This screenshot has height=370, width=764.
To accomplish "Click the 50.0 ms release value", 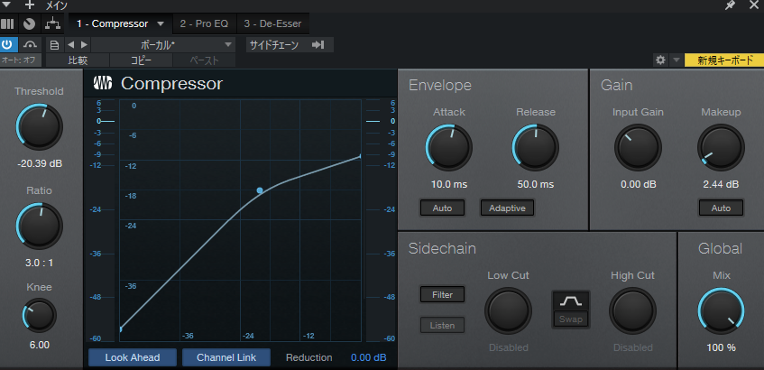I will 536,185.
